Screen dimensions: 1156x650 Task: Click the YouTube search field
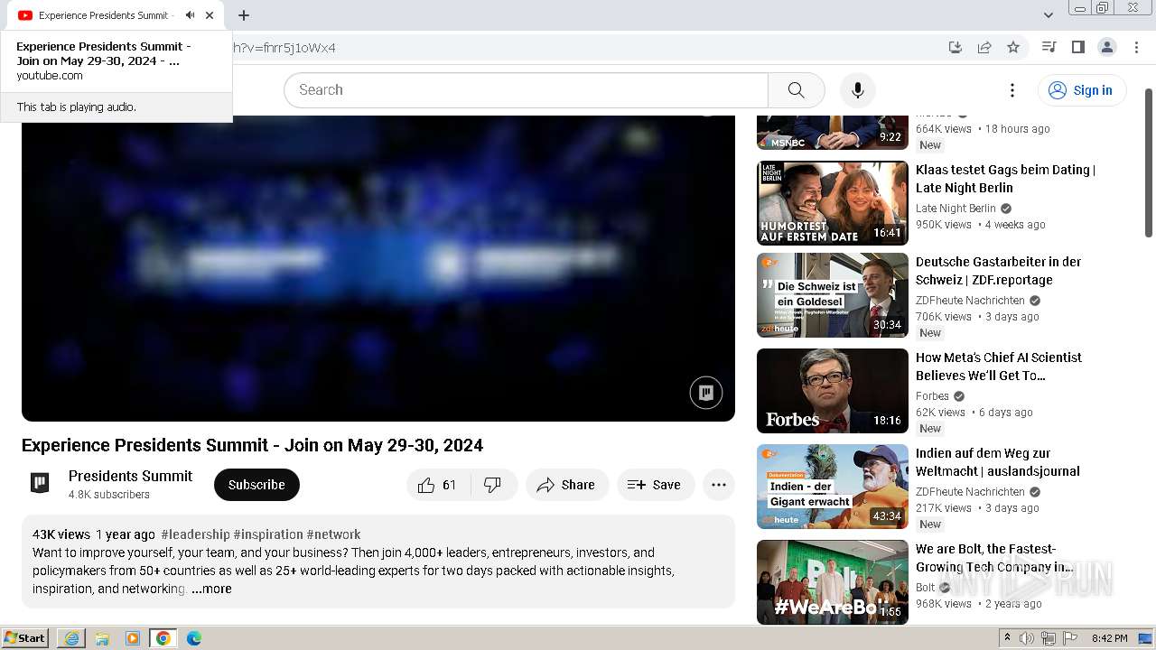coord(526,90)
